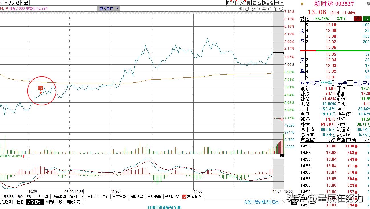Open the AI相似个股 tab
The image size is (370, 209).
[54, 202]
